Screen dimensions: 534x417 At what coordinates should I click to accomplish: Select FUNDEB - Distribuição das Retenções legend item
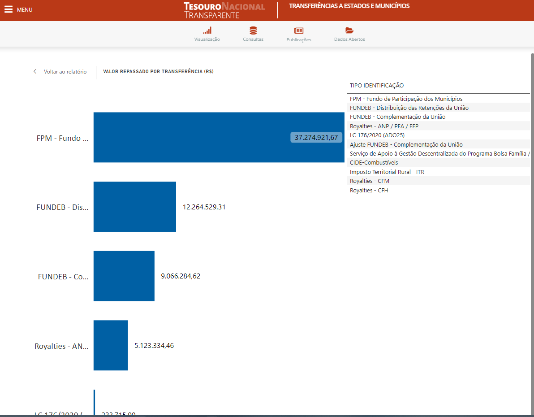(409, 108)
